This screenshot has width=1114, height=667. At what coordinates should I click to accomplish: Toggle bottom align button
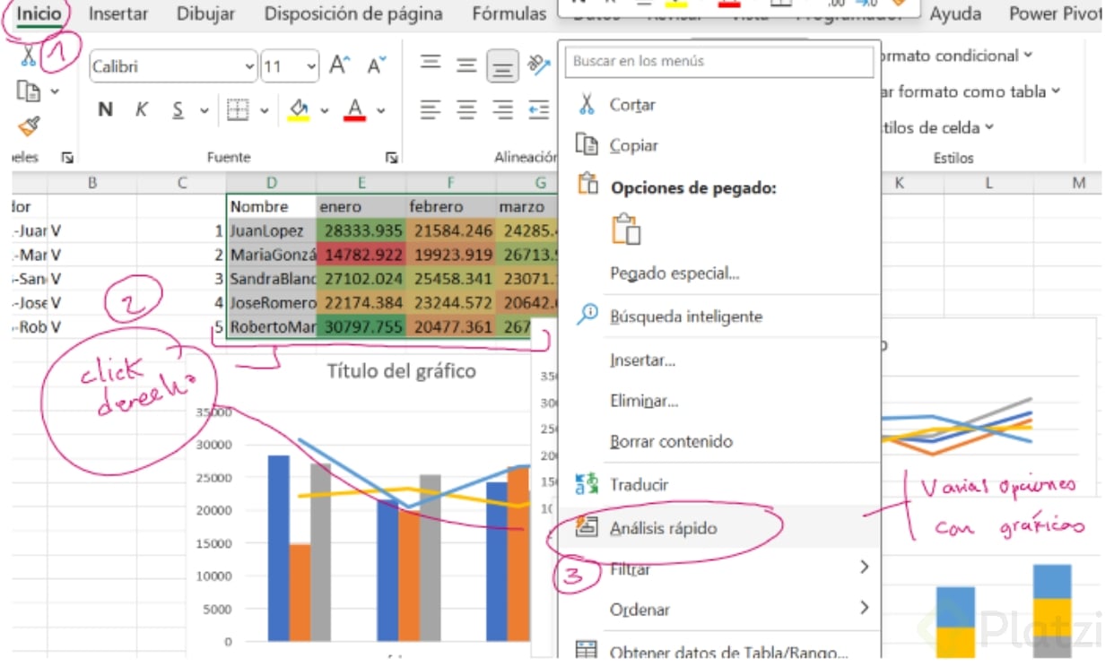click(503, 65)
